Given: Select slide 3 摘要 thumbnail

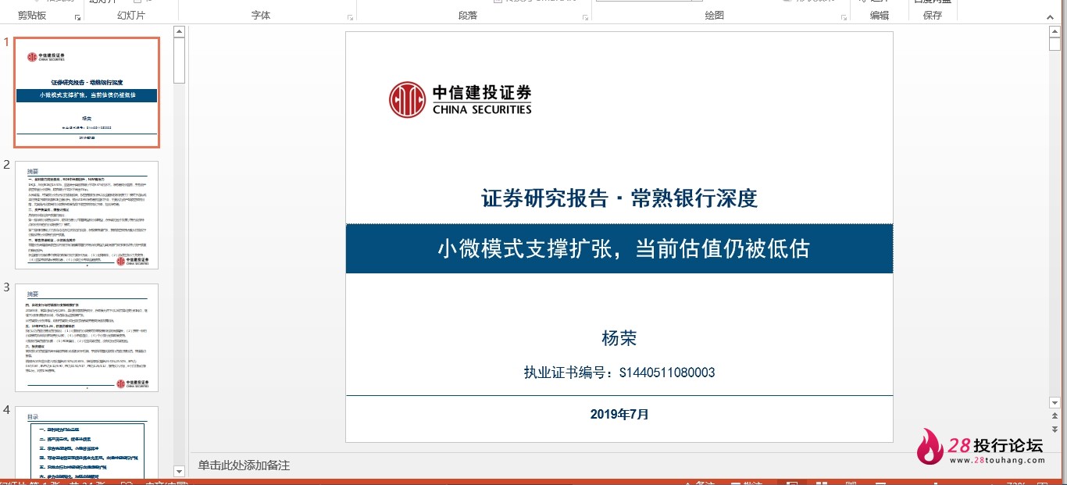Looking at the screenshot, I should pyautogui.click(x=87, y=337).
